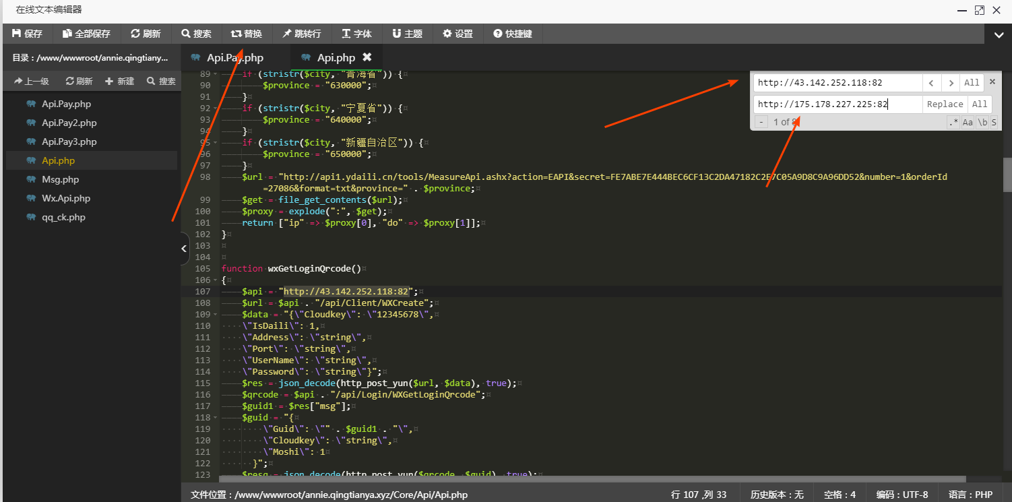Collapse the sidebar with left chevron

coord(184,249)
